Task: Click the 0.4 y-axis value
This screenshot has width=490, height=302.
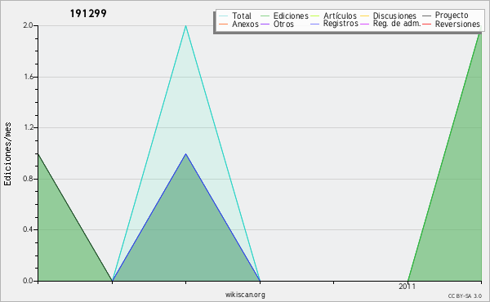Action: 28,229
